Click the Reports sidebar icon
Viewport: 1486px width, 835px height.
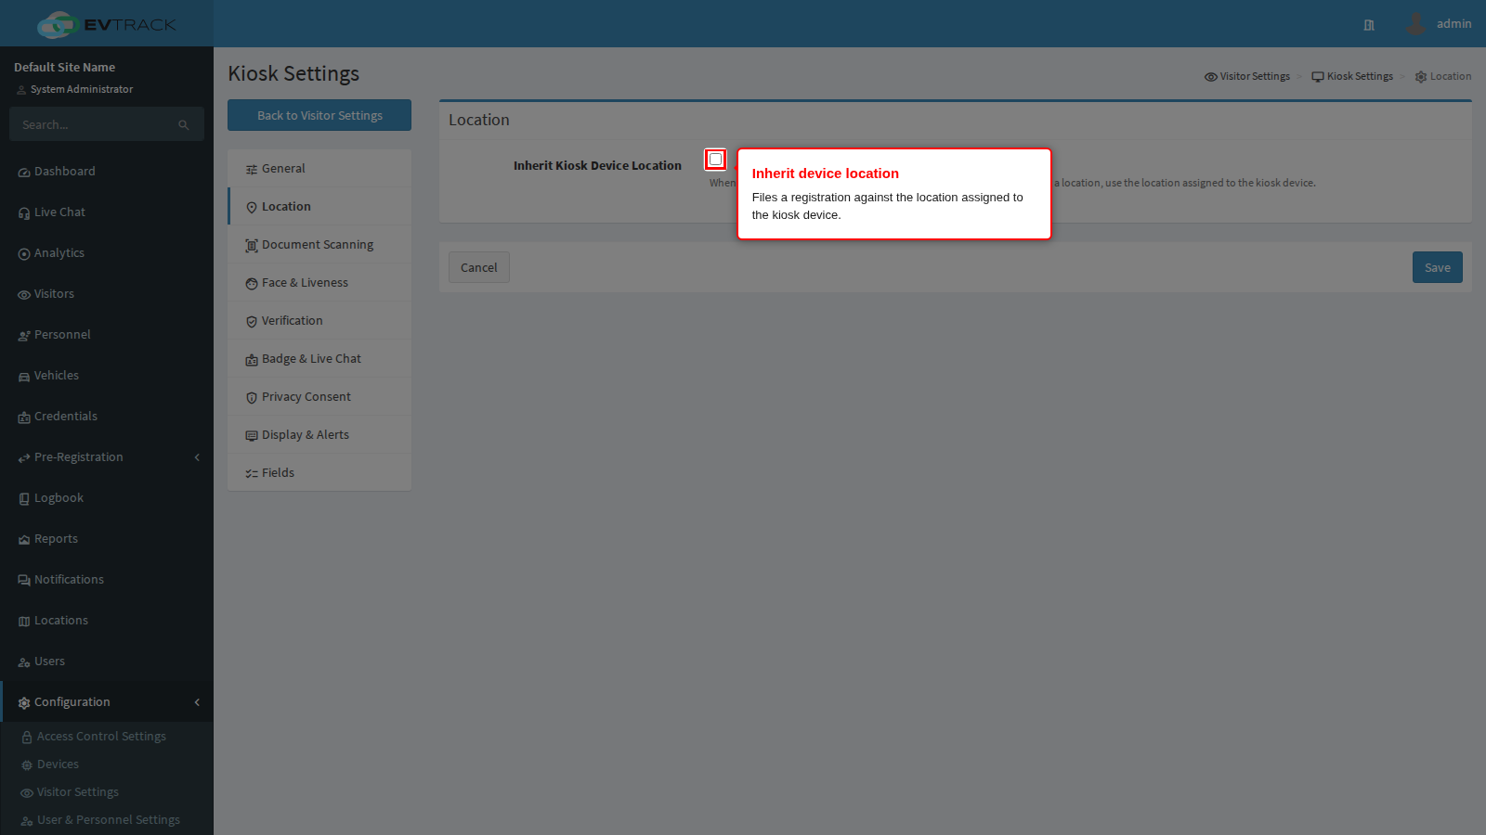[24, 540]
